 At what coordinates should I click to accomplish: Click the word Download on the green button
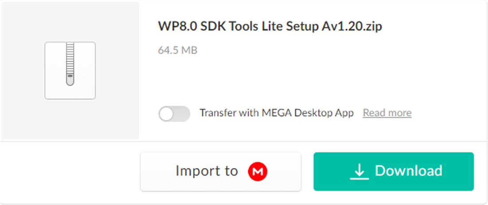pyautogui.click(x=408, y=171)
